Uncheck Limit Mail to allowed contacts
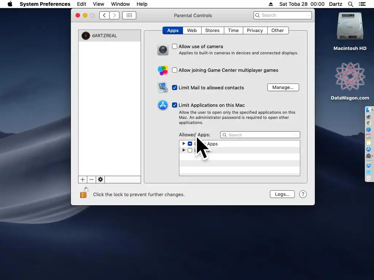Viewport: 374px width, 280px height. pos(175,87)
